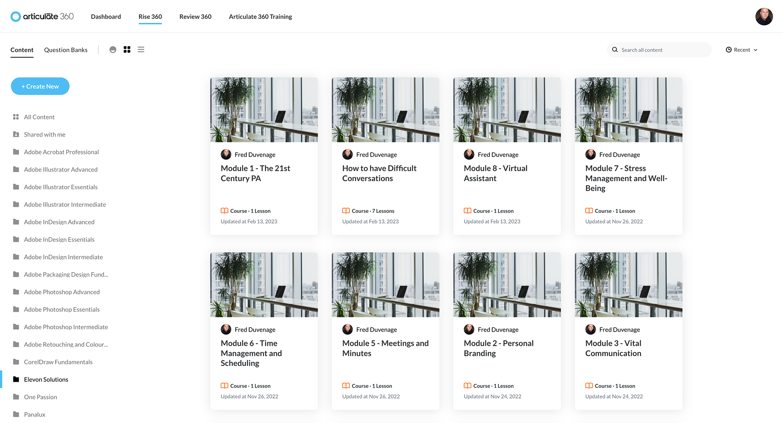The image size is (783, 423).
Task: Click the Panalux folder icon
Action: (16, 414)
